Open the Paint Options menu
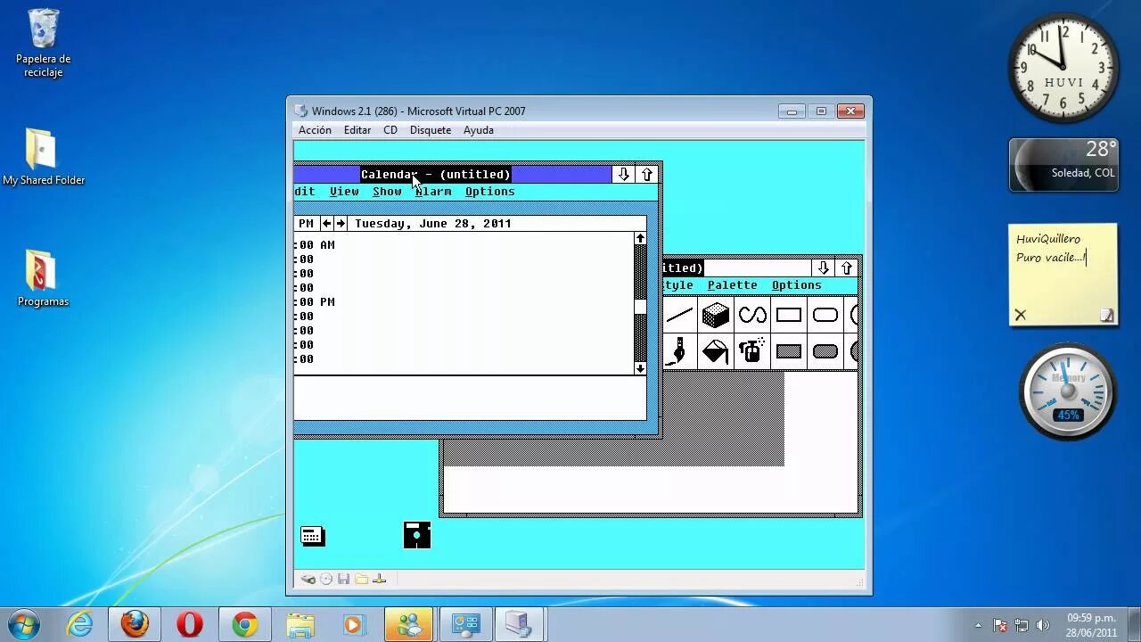This screenshot has height=642, width=1141. [797, 285]
